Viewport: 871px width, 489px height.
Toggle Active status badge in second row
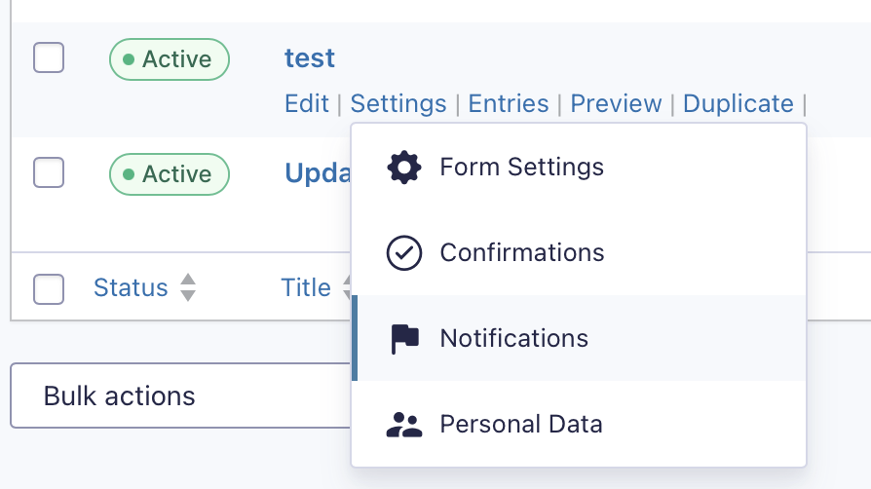(170, 174)
